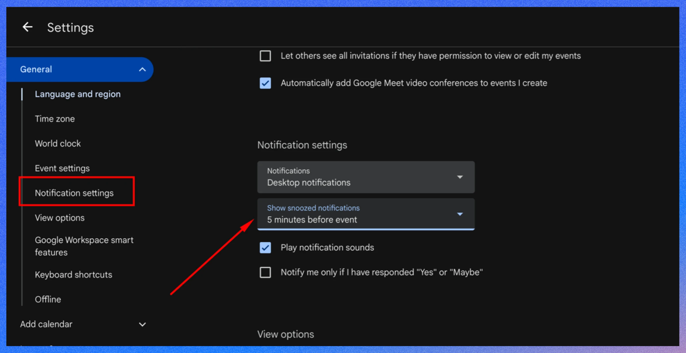This screenshot has width=686, height=353.
Task: Click the General section header
Action: coord(80,69)
